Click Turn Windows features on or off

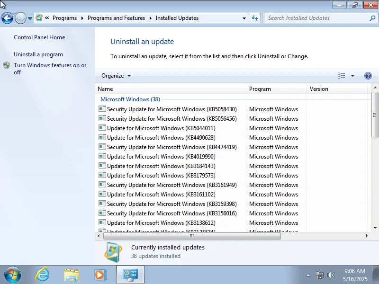pyautogui.click(x=50, y=69)
